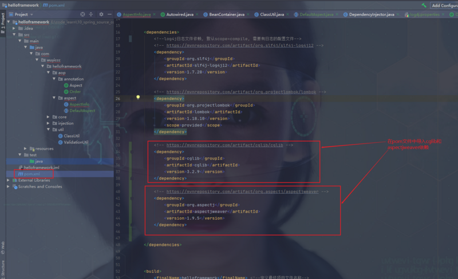Click the collapse all icon in Project panel
The height and width of the screenshot is (279, 458).
(x=91, y=14)
